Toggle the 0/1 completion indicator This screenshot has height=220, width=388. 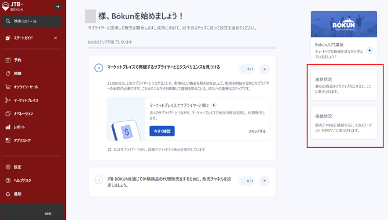click(247, 69)
